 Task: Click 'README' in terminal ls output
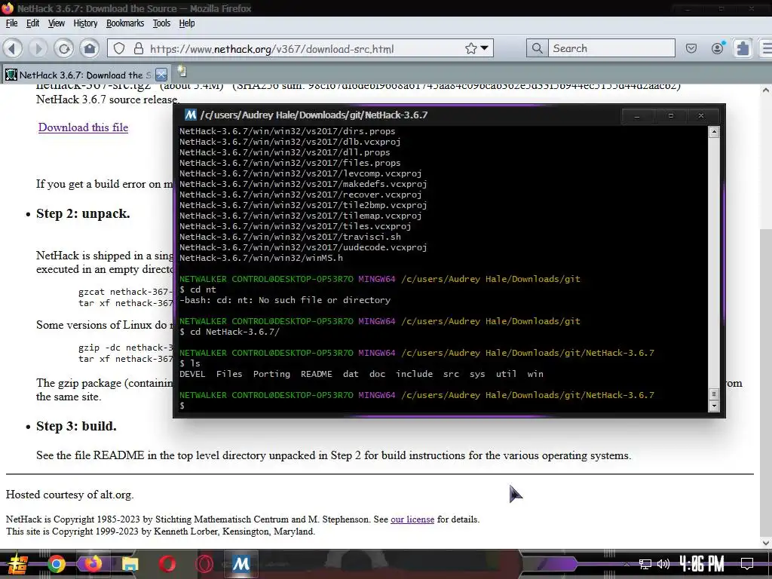pyautogui.click(x=317, y=374)
